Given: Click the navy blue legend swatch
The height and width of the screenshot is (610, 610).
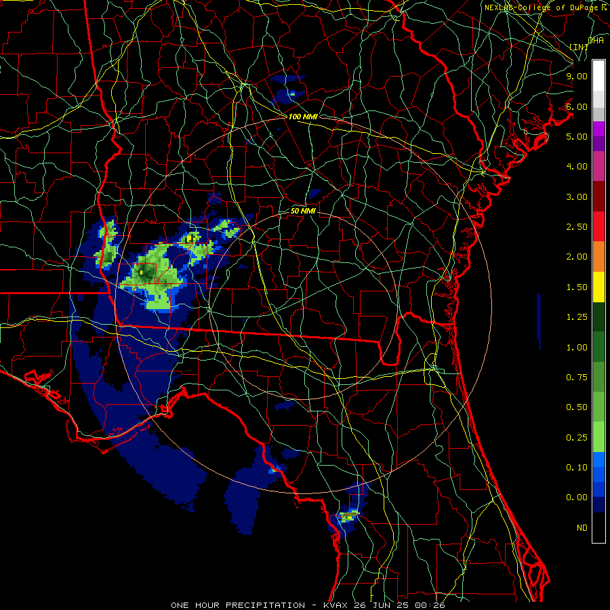Looking at the screenshot, I should tap(598, 505).
